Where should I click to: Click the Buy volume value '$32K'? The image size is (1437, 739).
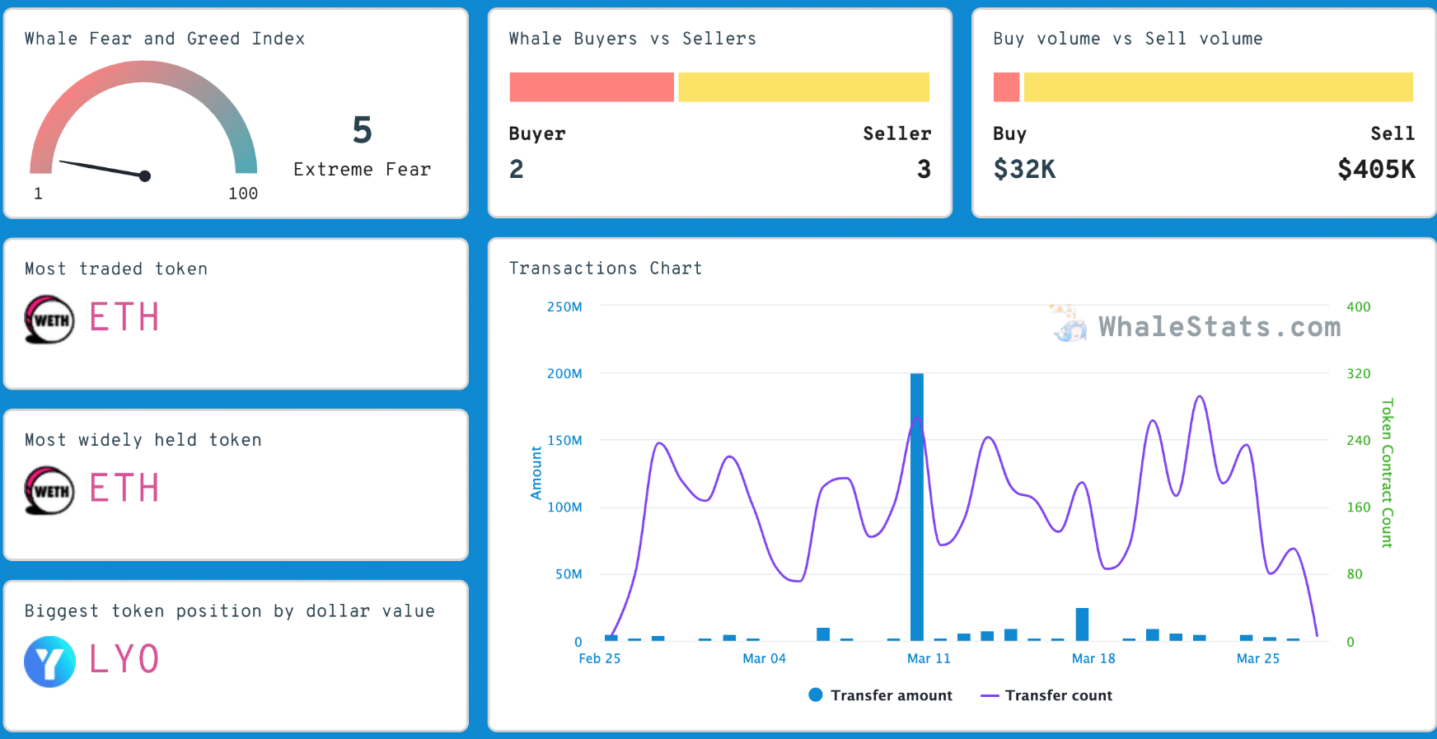click(1024, 169)
